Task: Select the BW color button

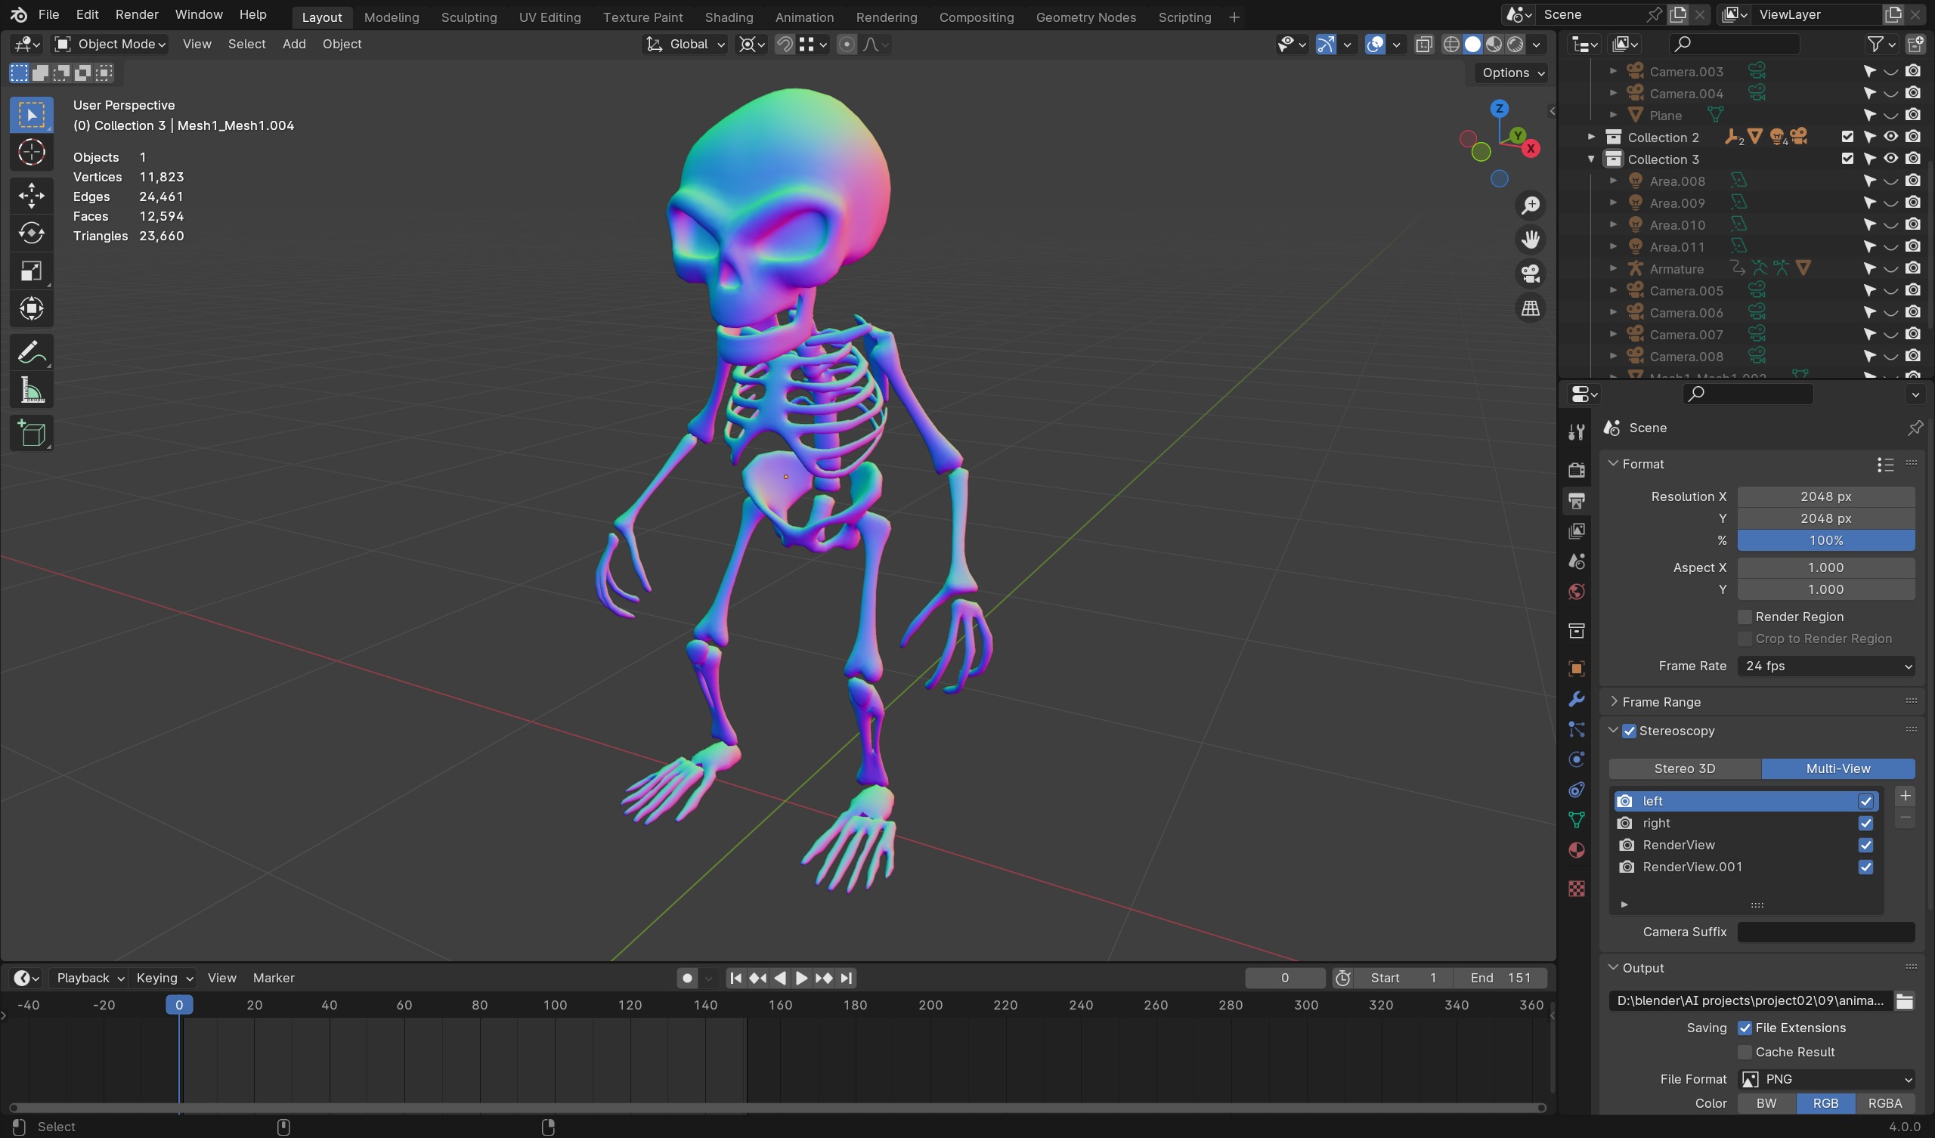Action: pyautogui.click(x=1766, y=1103)
